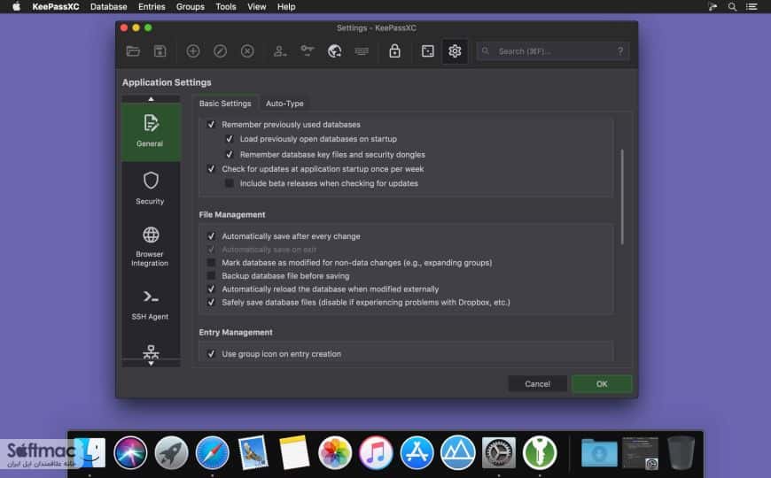Open the View menu

pyautogui.click(x=257, y=7)
